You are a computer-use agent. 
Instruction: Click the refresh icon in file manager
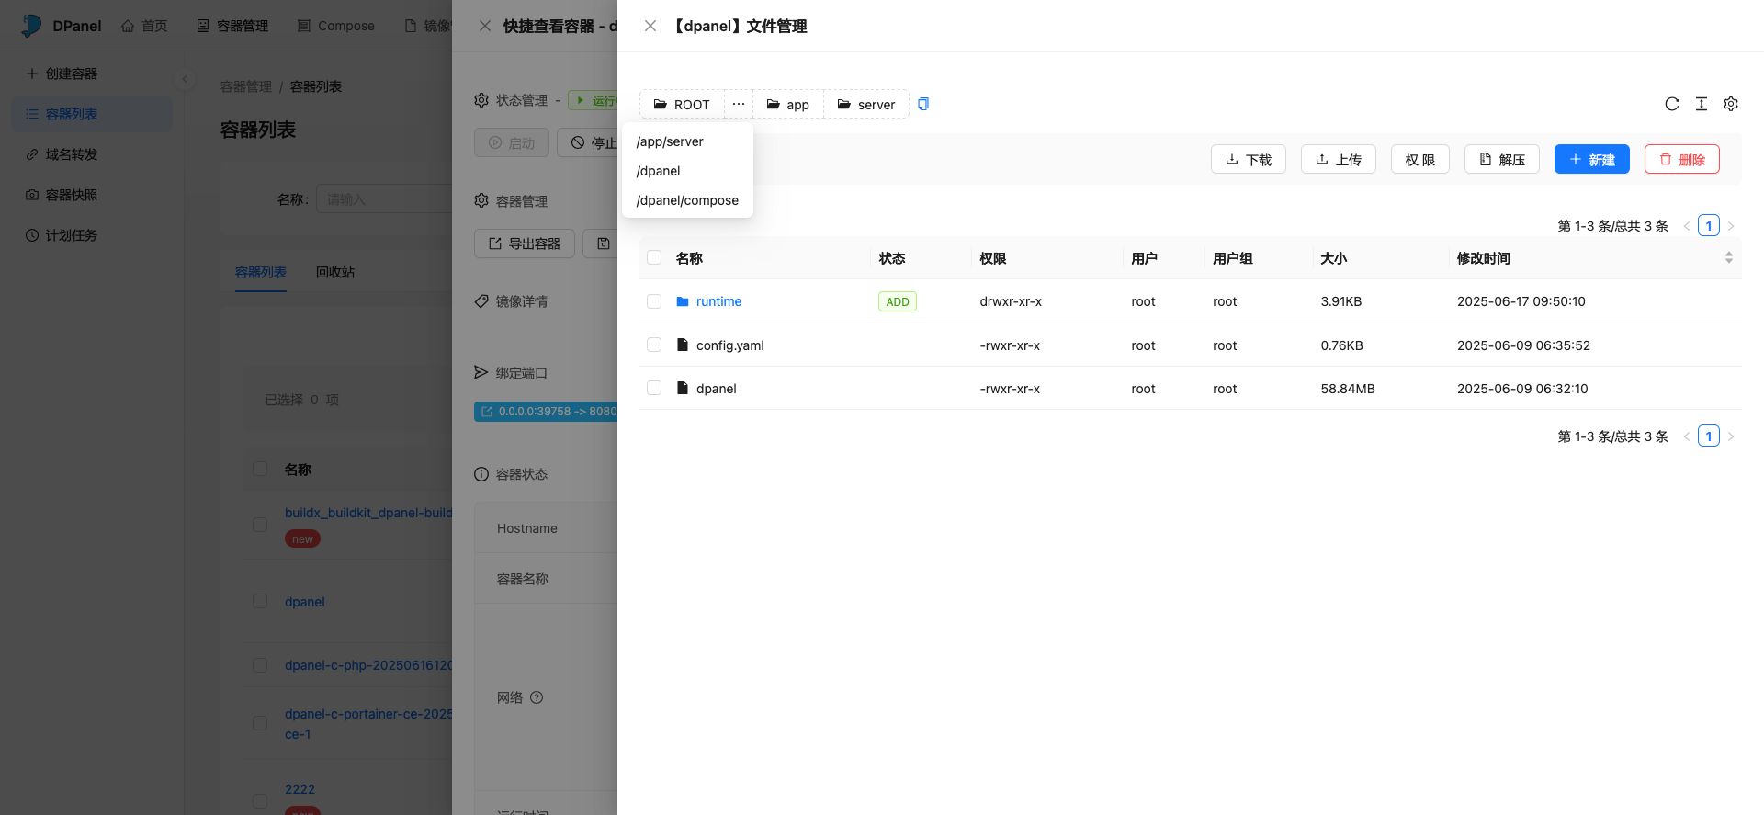(x=1671, y=104)
